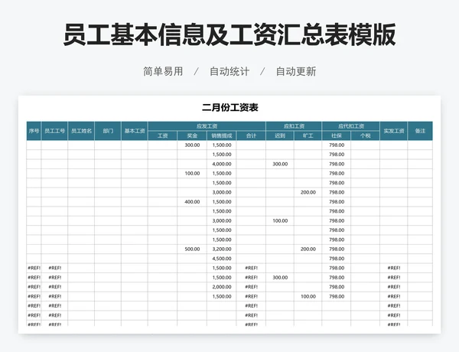Screen dimensions: 459x352
Task: Select the 400.00 bonus cell
Action: pyautogui.click(x=192, y=202)
